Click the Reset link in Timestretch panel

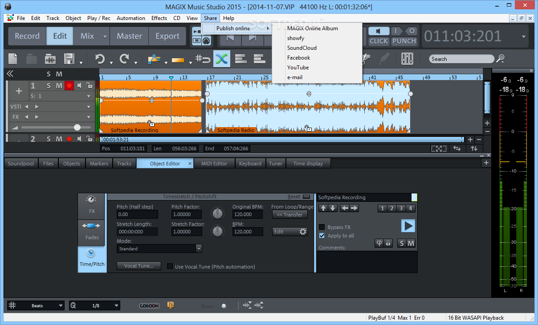tap(294, 197)
